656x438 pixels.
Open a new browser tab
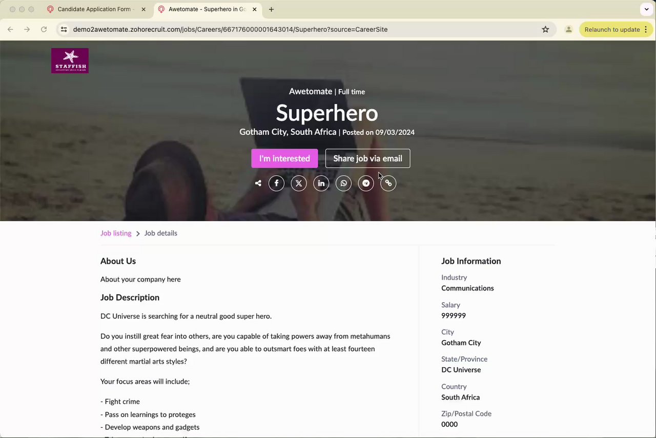(x=271, y=9)
